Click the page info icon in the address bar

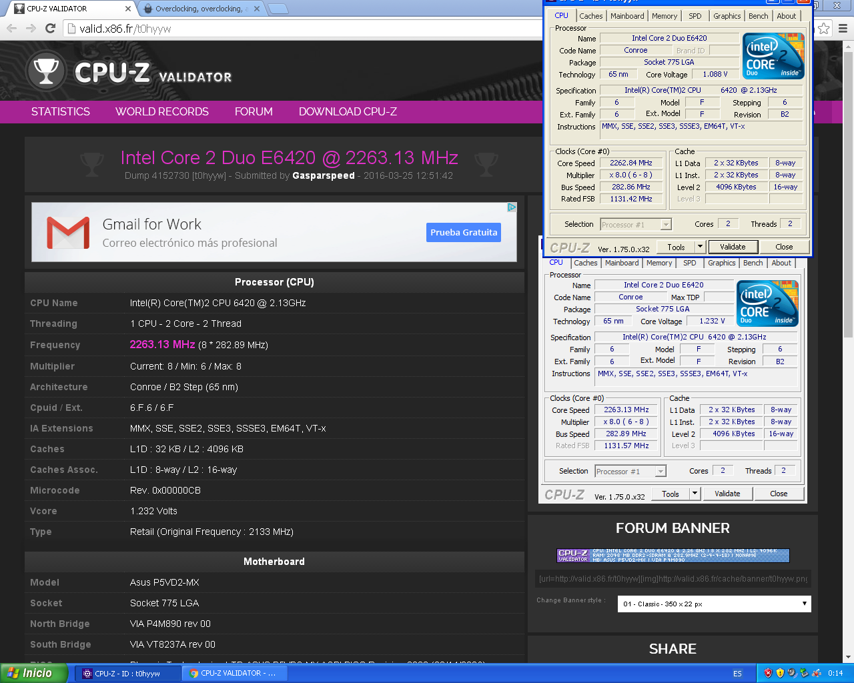pos(72,29)
